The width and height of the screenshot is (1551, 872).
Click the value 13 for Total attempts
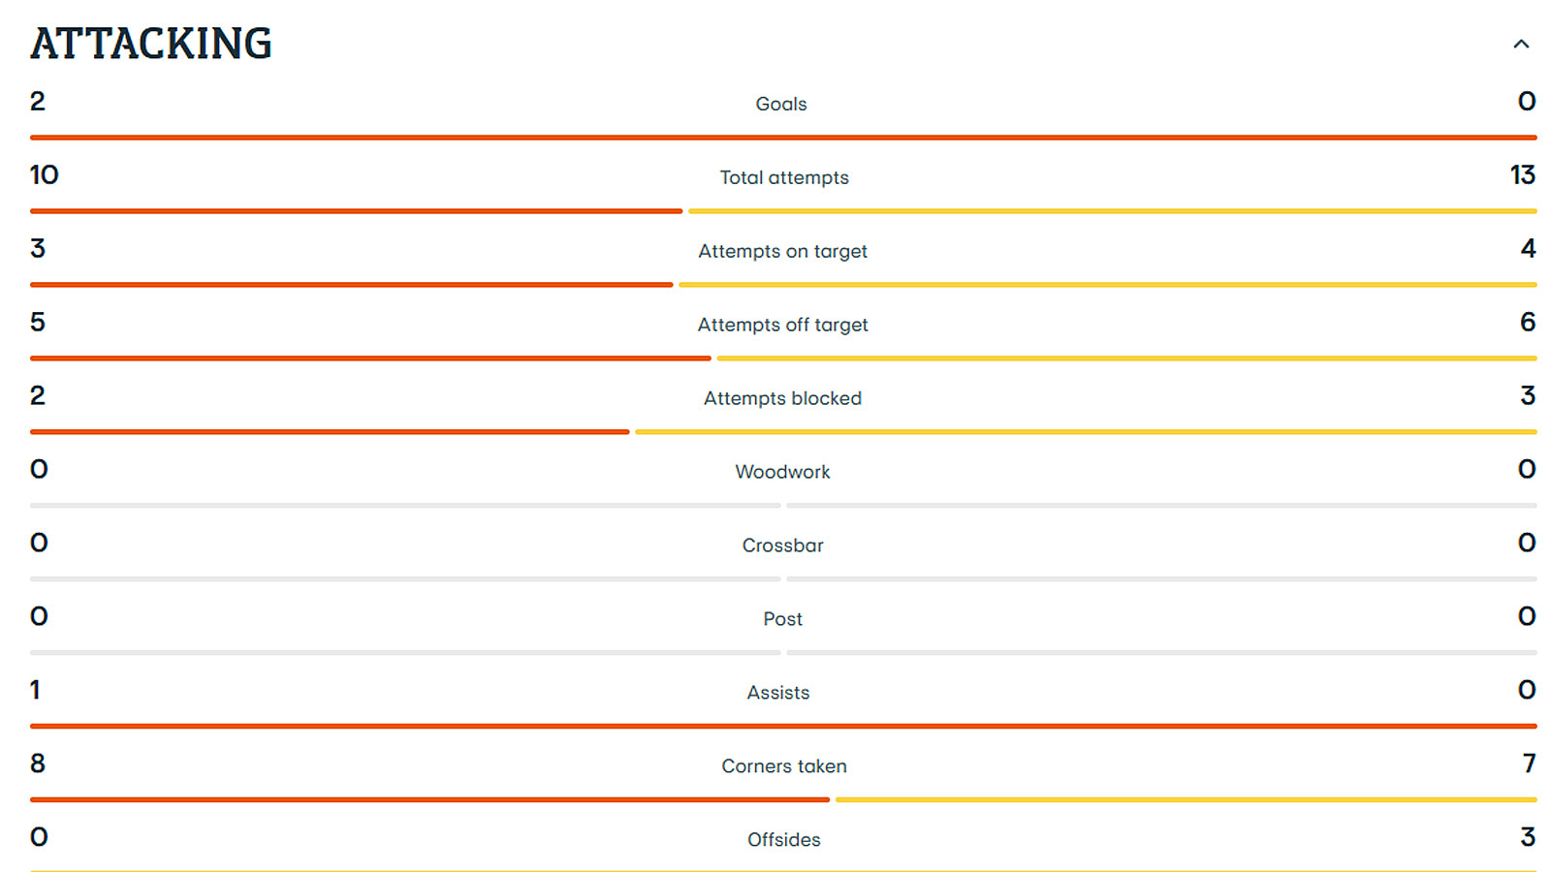tap(1522, 175)
